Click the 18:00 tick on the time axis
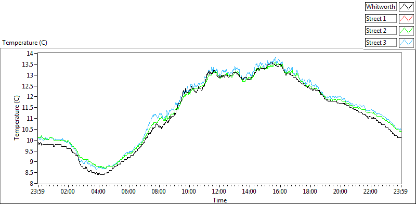416x204 pixels. point(310,192)
